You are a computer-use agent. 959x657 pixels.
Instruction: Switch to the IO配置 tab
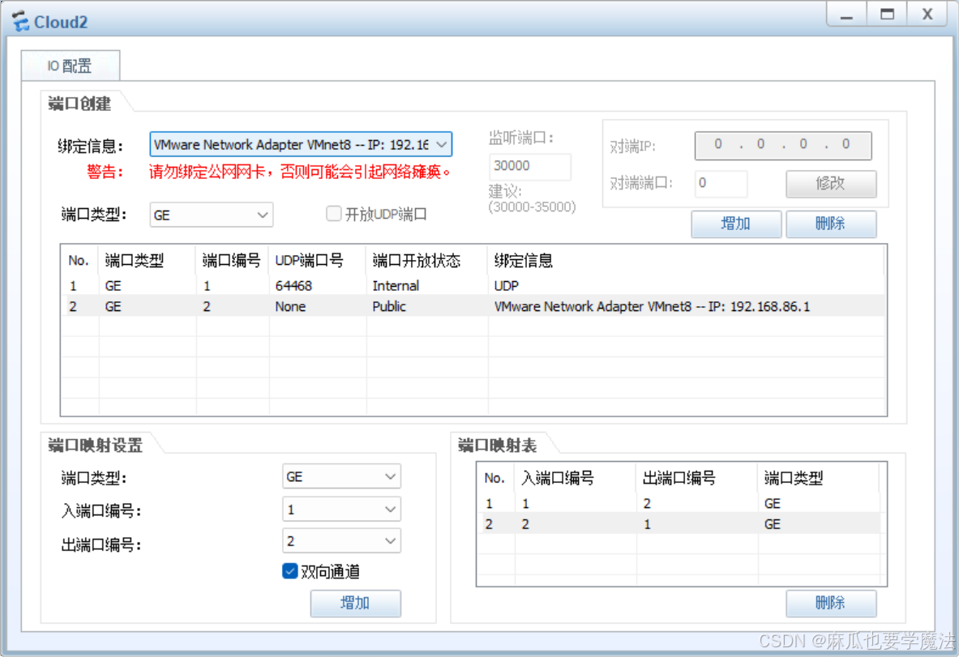70,67
